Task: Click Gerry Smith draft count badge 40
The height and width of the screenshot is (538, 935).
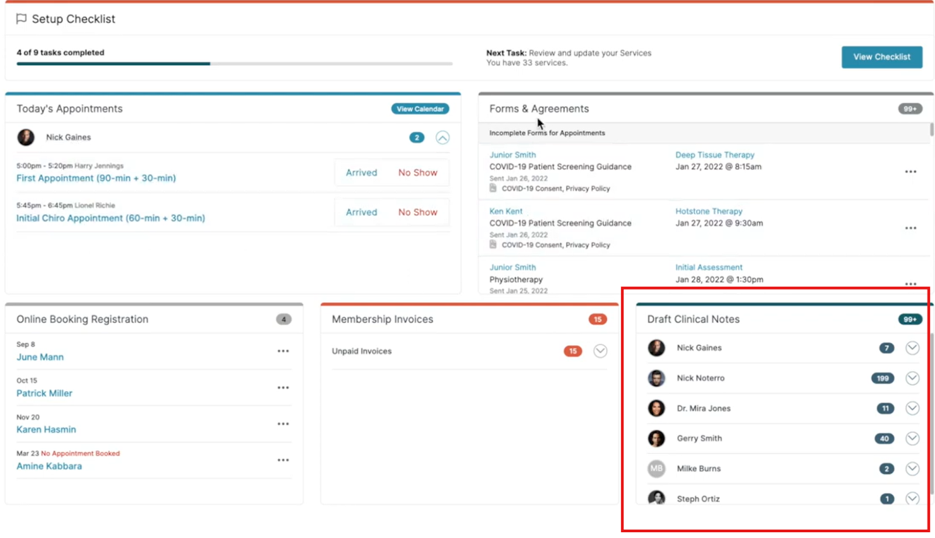Action: [x=884, y=438]
